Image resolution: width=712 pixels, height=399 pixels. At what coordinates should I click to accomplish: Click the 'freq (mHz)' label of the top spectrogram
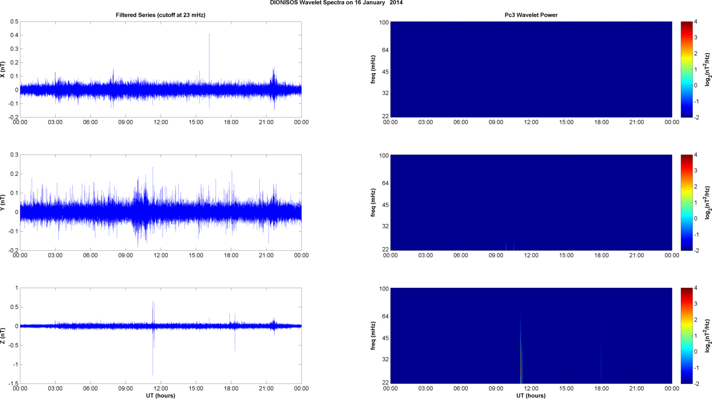tap(374, 70)
